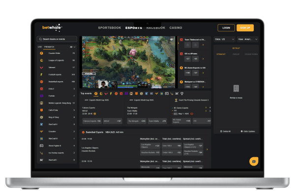The width and height of the screenshot is (295, 191).
Task: Click the betwhale logo
Action: [x=52, y=28]
